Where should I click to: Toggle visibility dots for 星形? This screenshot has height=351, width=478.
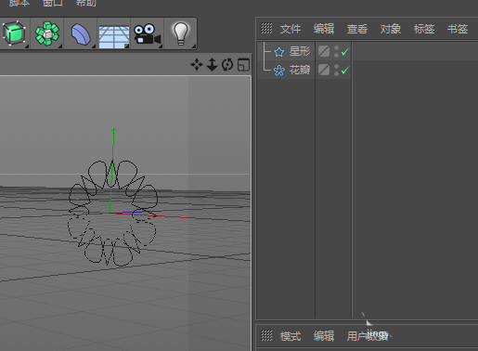336,51
